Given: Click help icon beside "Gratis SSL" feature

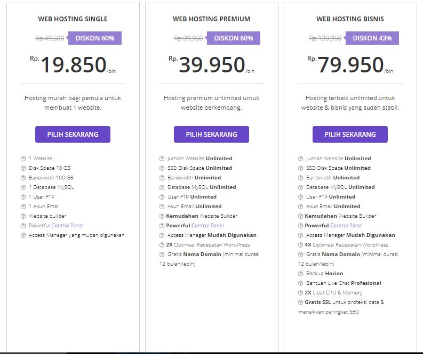Looking at the screenshot, I should pyautogui.click(x=300, y=302).
